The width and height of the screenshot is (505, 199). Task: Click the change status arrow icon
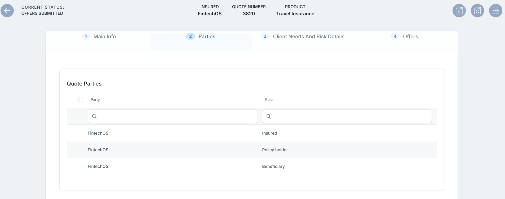[x=495, y=11]
